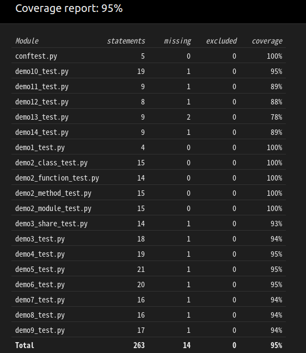Open demo2_class_test.py module link
Image resolution: width=306 pixels, height=353 pixels.
[x=51, y=163]
